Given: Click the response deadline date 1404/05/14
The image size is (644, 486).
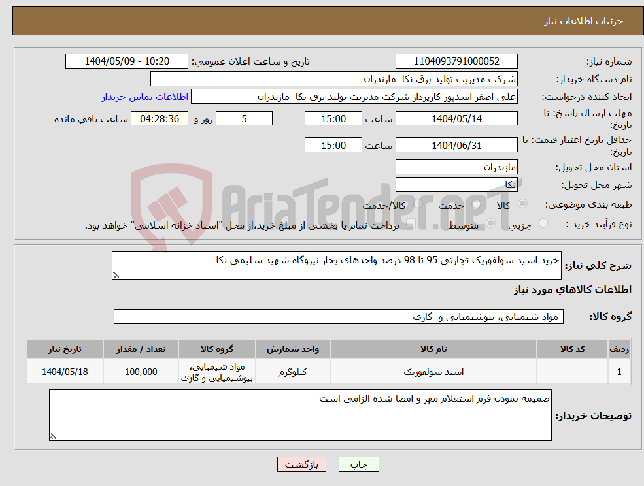Looking at the screenshot, I should pos(456,119).
